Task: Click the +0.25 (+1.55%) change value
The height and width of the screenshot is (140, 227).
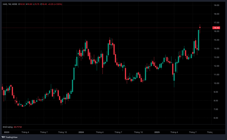Action: [x=55, y=4]
